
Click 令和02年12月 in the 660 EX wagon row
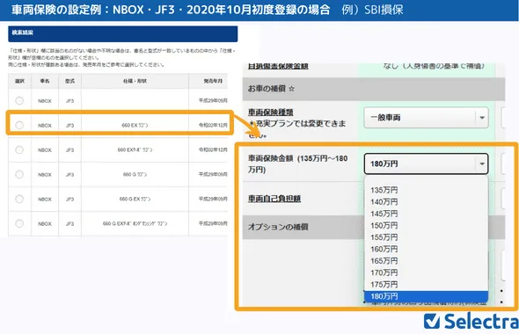(213, 126)
